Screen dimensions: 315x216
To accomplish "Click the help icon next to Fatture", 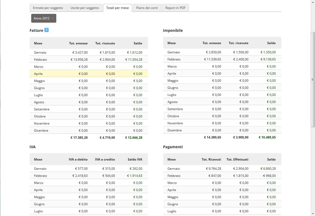I will point(47,30).
